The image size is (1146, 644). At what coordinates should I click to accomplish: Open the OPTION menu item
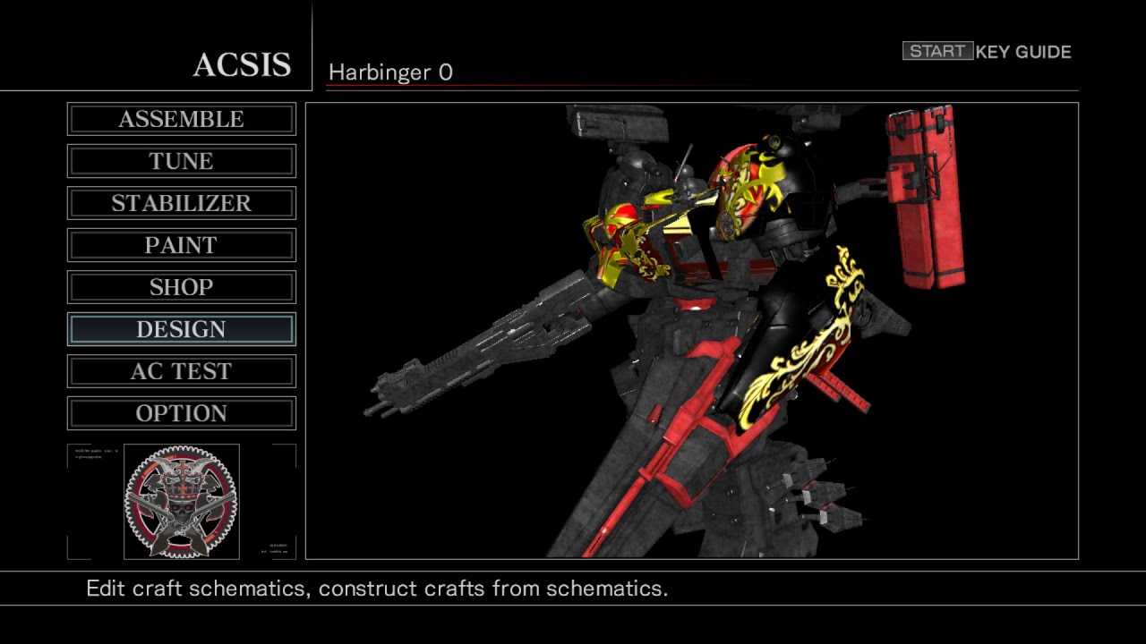pyautogui.click(x=181, y=413)
